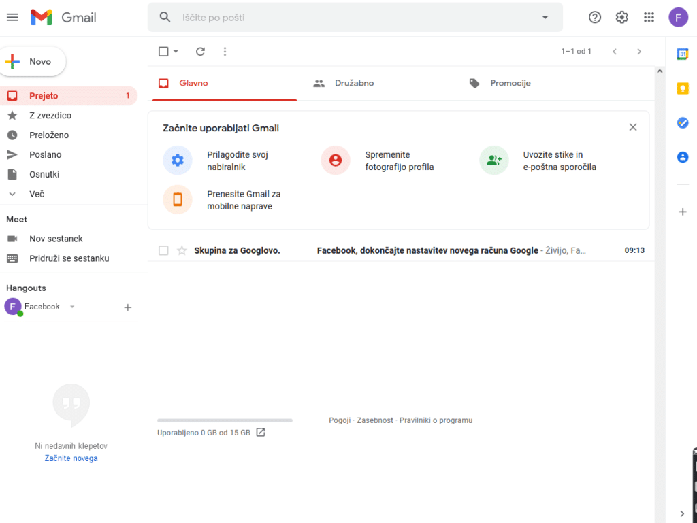Image resolution: width=697 pixels, height=523 pixels.
Task: Click the plus to get add-ons
Action: point(683,212)
